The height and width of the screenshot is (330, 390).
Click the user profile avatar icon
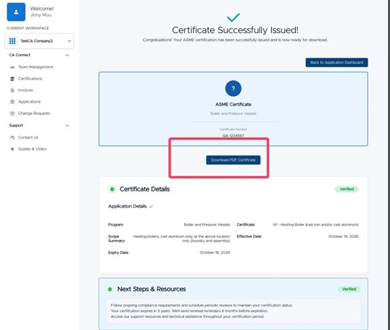click(16, 12)
